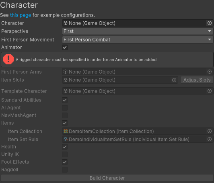Click the Build Character button
Image resolution: width=214 pixels, height=183 pixels.
107,178
